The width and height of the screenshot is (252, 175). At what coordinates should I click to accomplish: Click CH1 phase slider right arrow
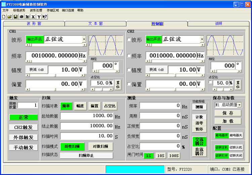coord(117,71)
